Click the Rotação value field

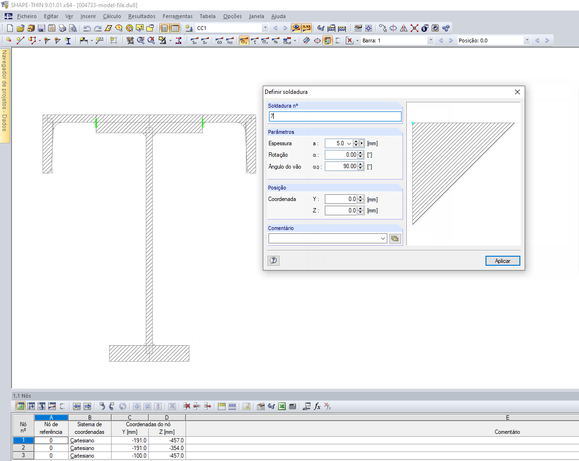[x=341, y=155]
